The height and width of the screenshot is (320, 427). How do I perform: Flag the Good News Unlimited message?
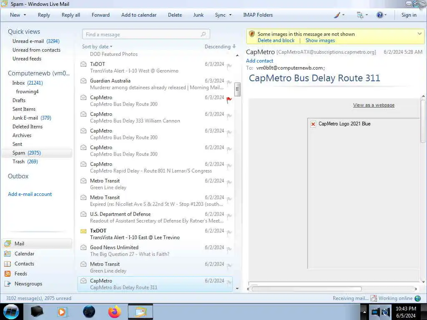point(229,250)
